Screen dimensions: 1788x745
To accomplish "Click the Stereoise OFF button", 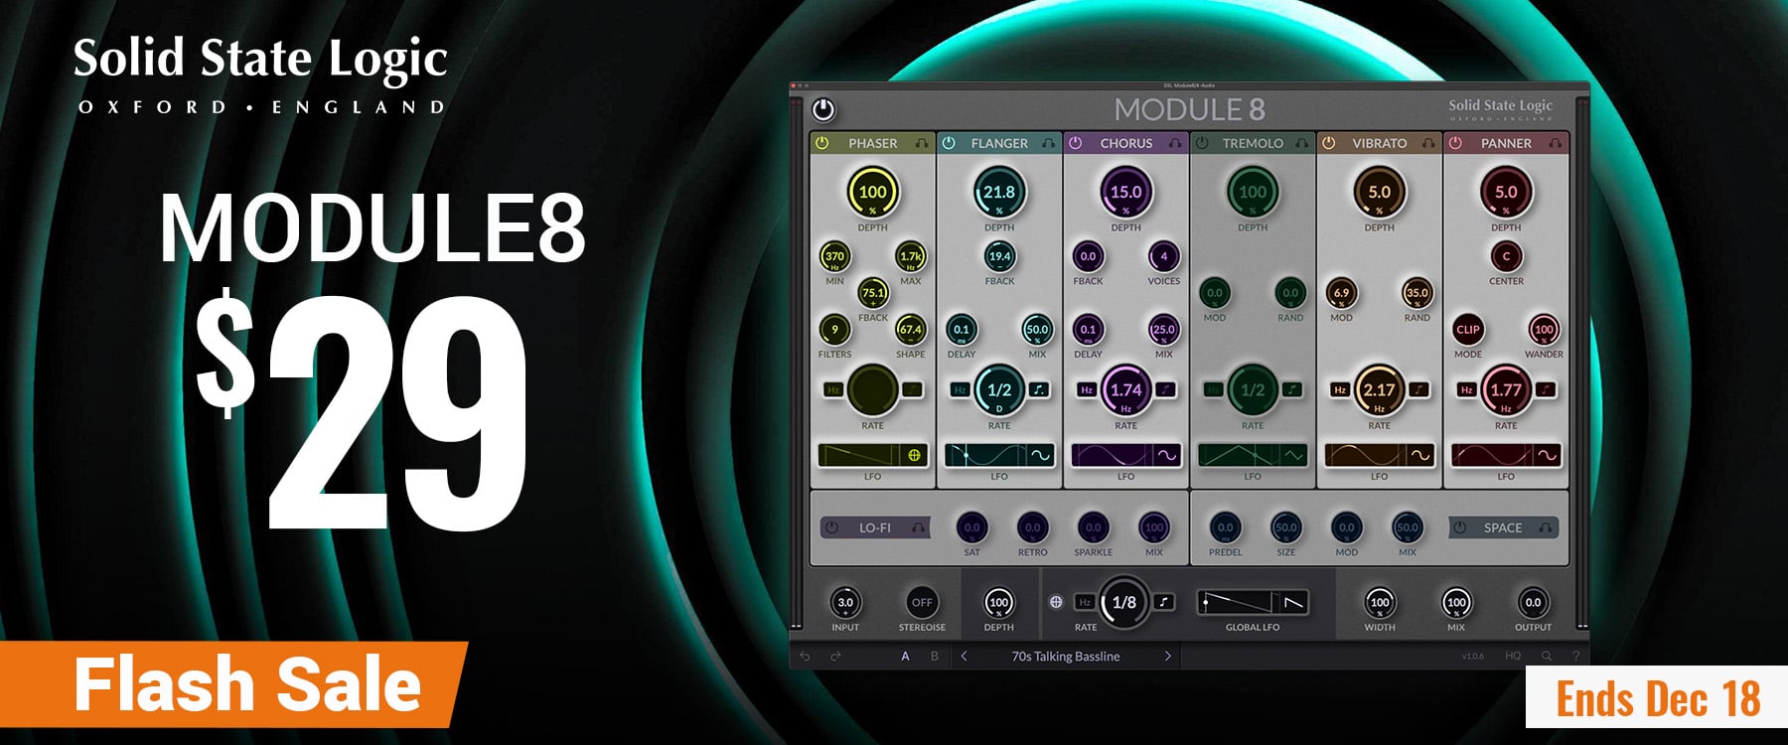I will click(922, 602).
